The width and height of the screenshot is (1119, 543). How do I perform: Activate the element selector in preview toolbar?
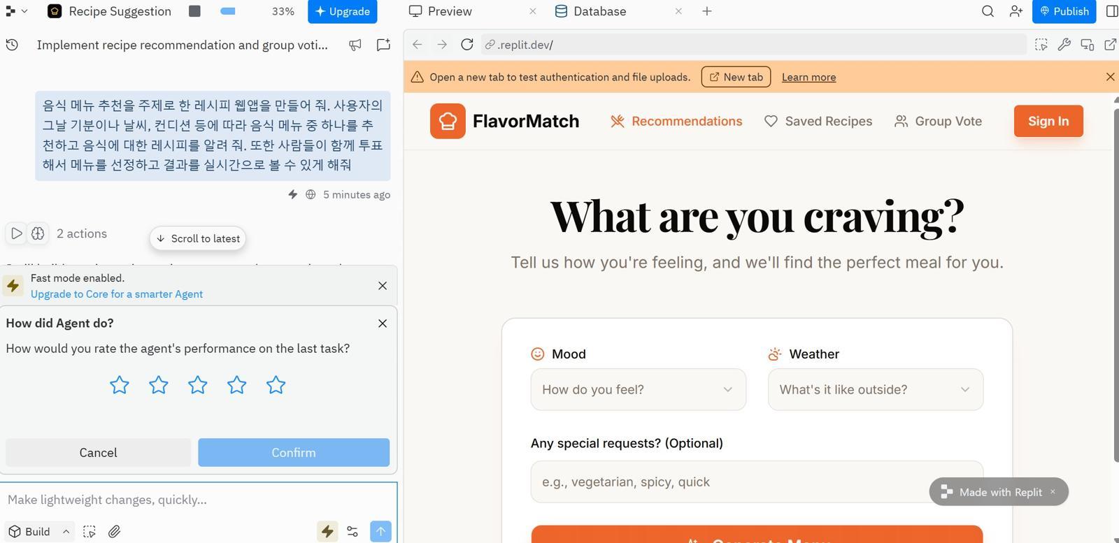1041,45
